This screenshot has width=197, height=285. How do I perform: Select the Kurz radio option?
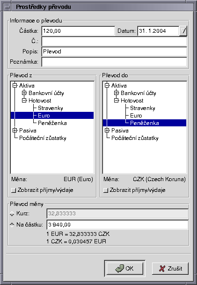click(12, 213)
